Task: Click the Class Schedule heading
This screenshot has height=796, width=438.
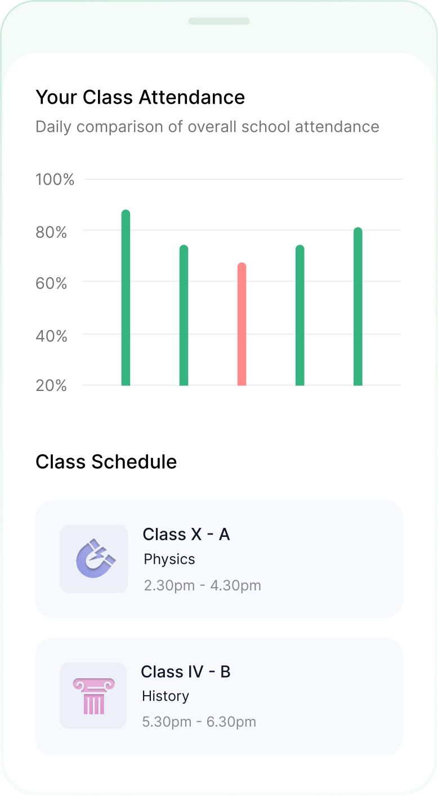Action: (x=106, y=462)
